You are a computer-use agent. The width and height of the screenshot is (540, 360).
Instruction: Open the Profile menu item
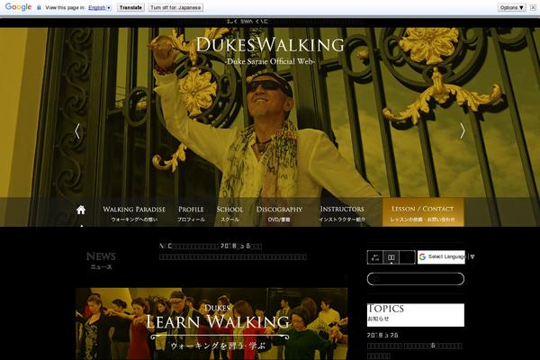coord(191,213)
